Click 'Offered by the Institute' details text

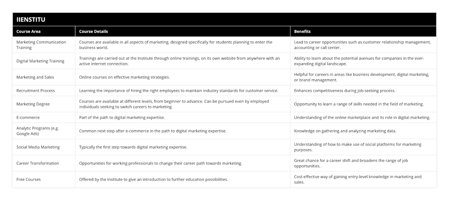point(153,179)
